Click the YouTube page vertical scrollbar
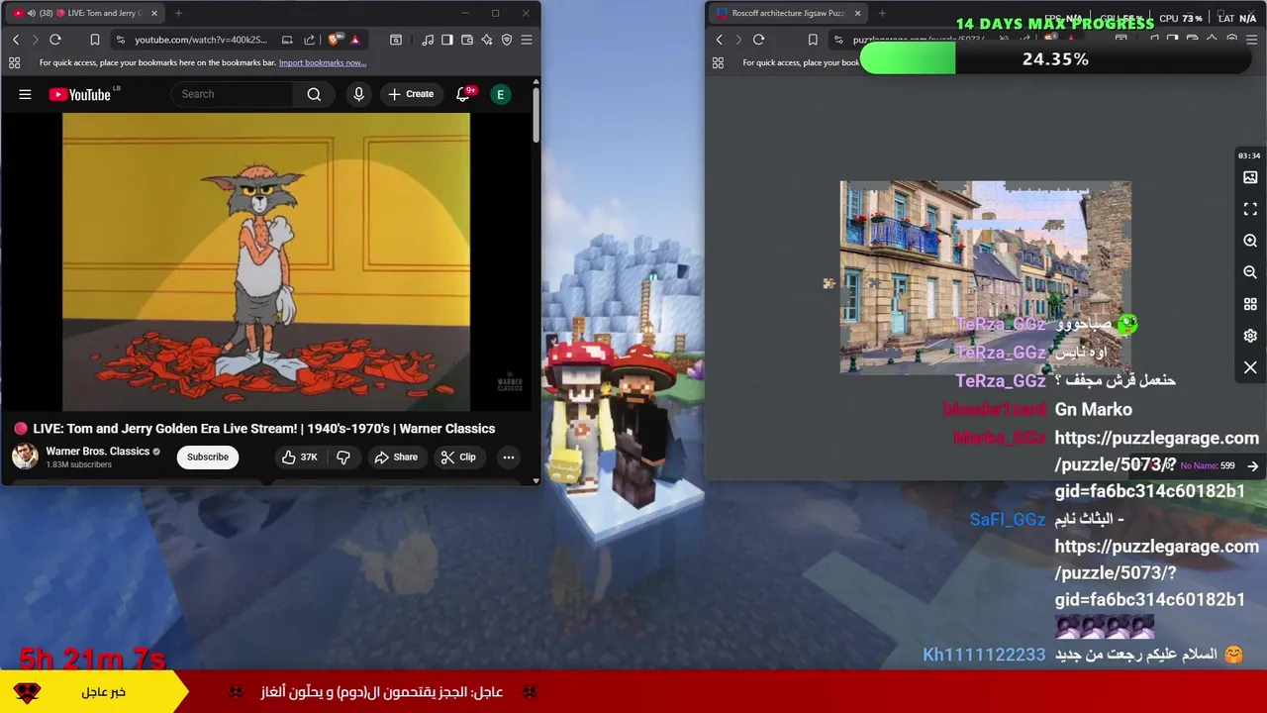The width and height of the screenshot is (1267, 713). tap(536, 114)
